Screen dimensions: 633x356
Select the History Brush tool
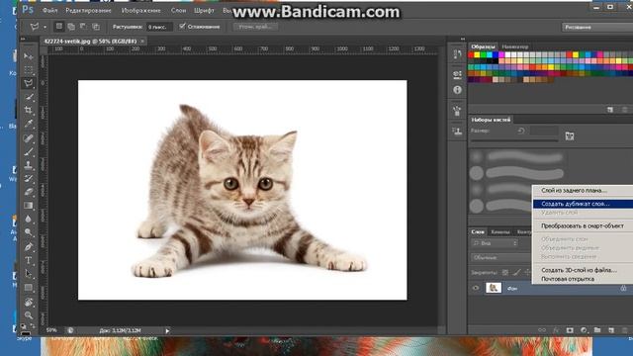[28, 179]
